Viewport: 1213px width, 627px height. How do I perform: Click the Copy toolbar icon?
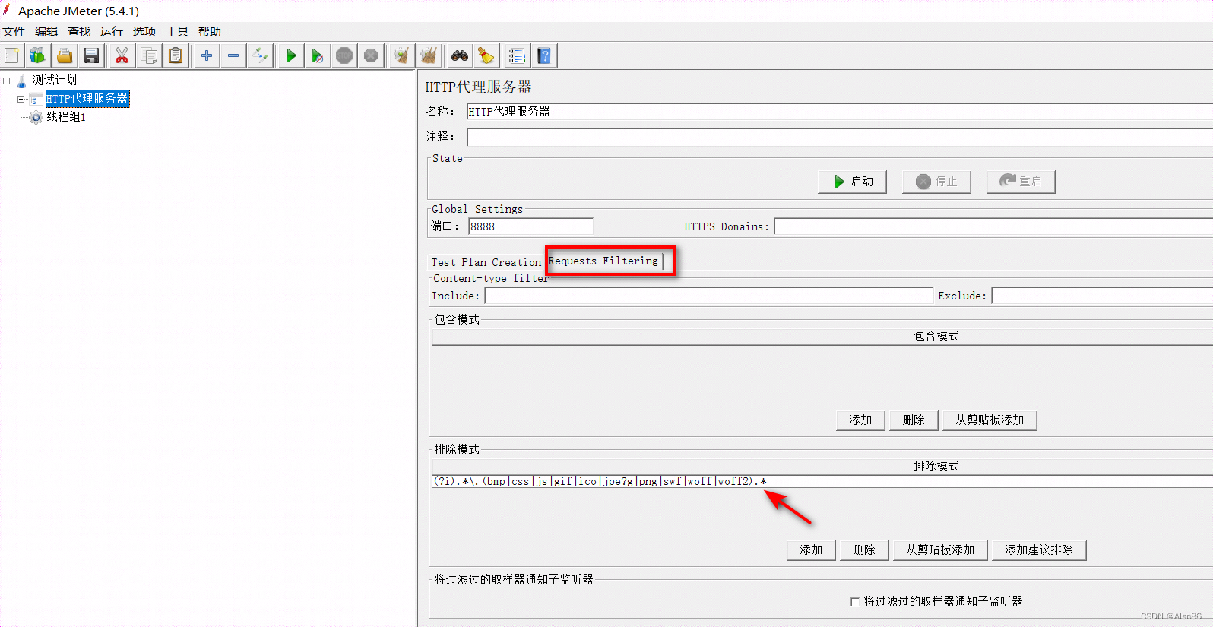coord(149,55)
